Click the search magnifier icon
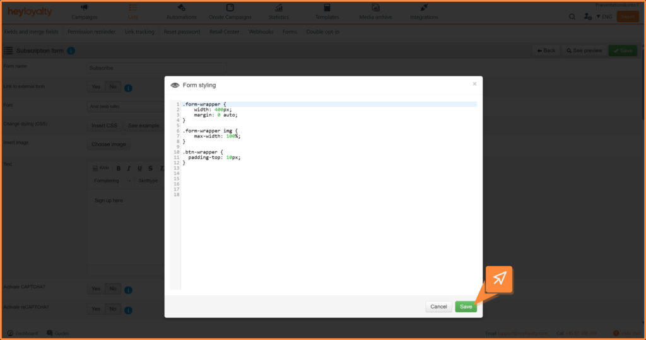The width and height of the screenshot is (646, 340). [572, 17]
